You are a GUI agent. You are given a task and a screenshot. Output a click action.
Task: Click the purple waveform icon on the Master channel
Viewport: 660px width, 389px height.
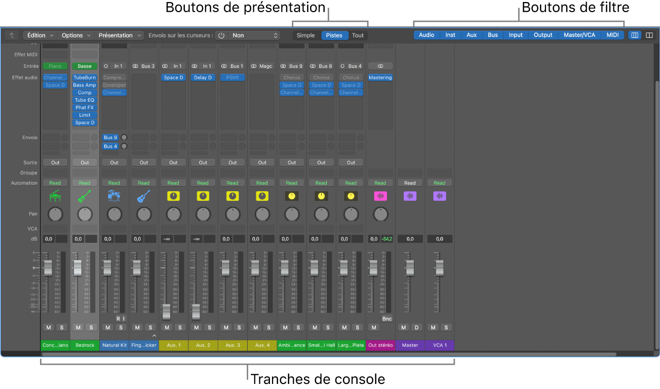tap(410, 196)
